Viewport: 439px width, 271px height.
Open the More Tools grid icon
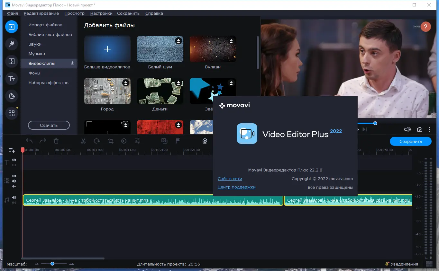click(x=12, y=113)
